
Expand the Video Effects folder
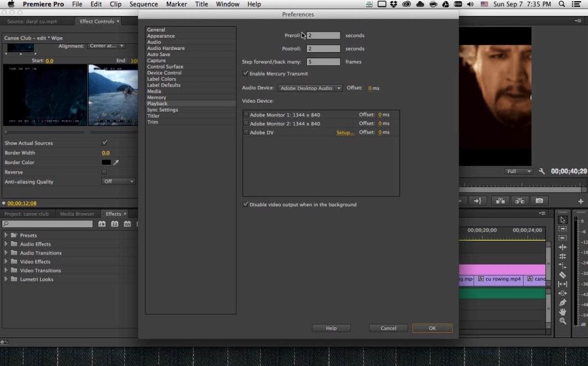(6, 261)
